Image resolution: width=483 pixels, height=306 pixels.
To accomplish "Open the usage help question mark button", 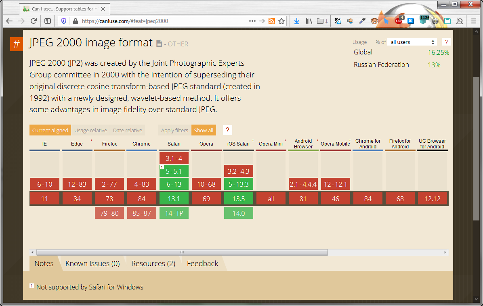I will coord(446,42).
